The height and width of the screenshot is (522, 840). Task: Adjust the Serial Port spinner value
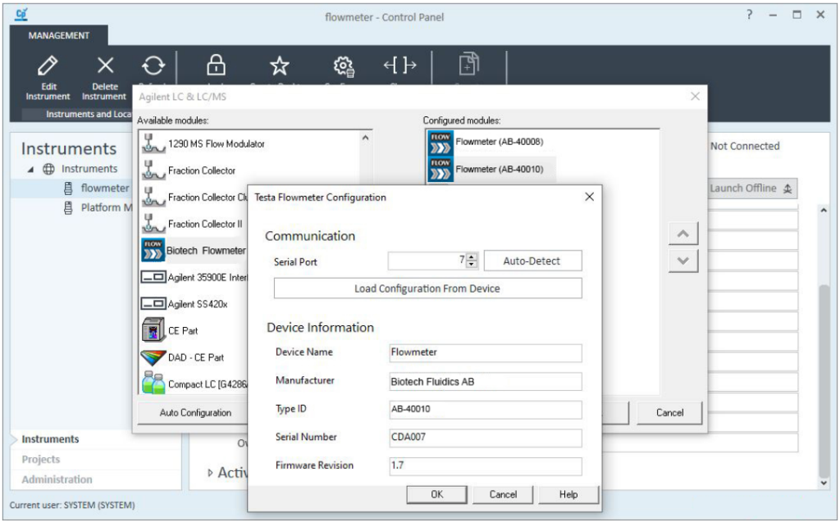tap(471, 261)
